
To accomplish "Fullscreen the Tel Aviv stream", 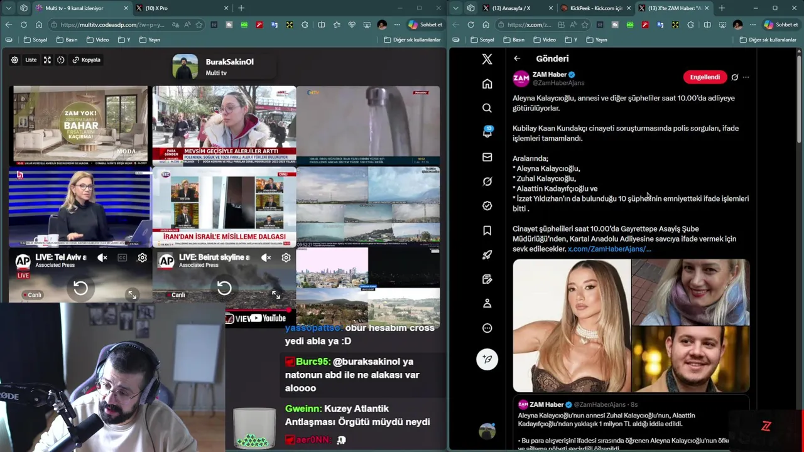I will click(x=132, y=294).
